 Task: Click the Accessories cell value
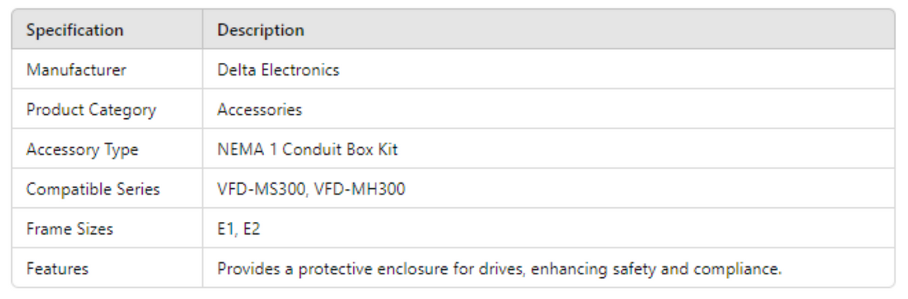[260, 110]
